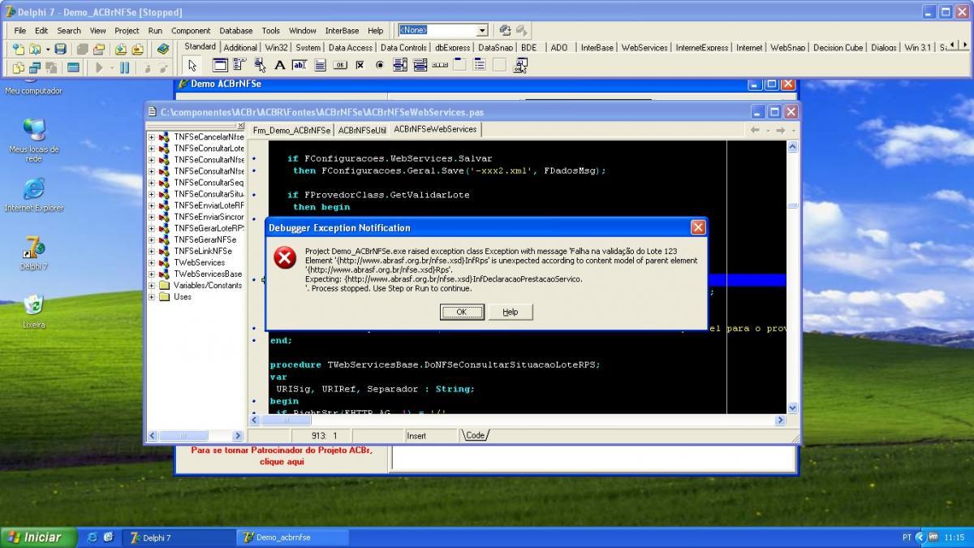Click the View Form toolbar icon

pos(35,67)
